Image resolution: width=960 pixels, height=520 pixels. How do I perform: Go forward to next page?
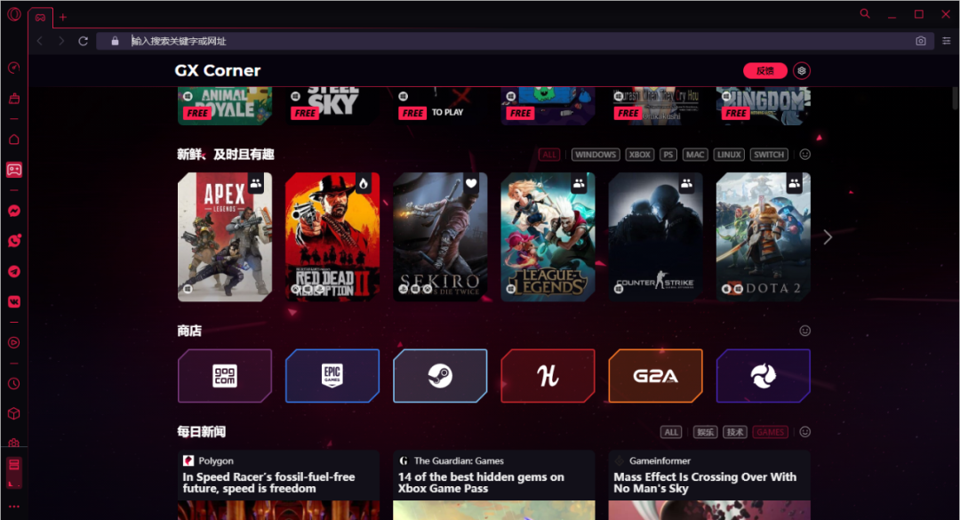coord(61,41)
